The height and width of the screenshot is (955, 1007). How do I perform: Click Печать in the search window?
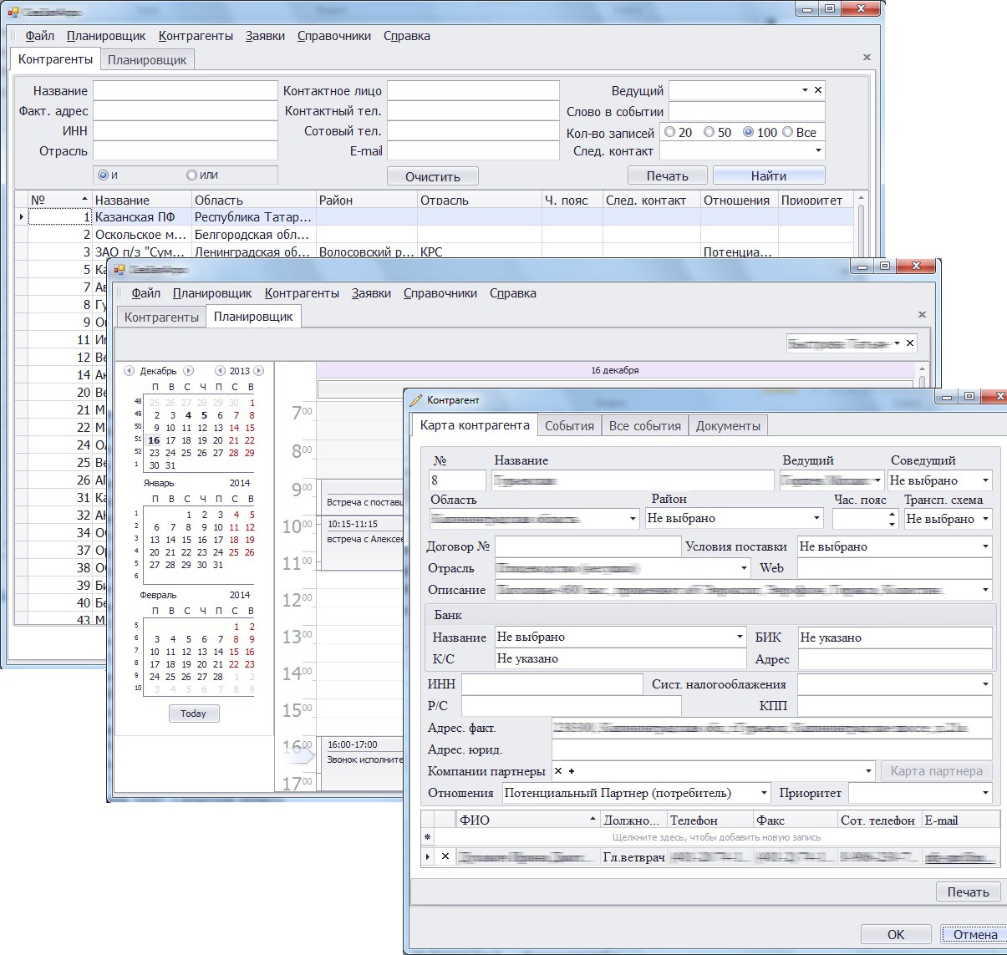pos(668,175)
